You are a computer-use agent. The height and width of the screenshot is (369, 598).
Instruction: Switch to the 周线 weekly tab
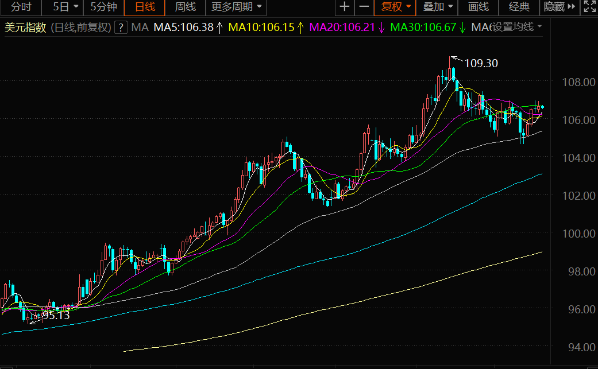[186, 7]
